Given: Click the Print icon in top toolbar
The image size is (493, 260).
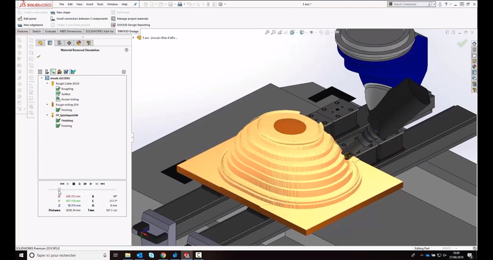Looking at the screenshot, I should pyautogui.click(x=179, y=4).
